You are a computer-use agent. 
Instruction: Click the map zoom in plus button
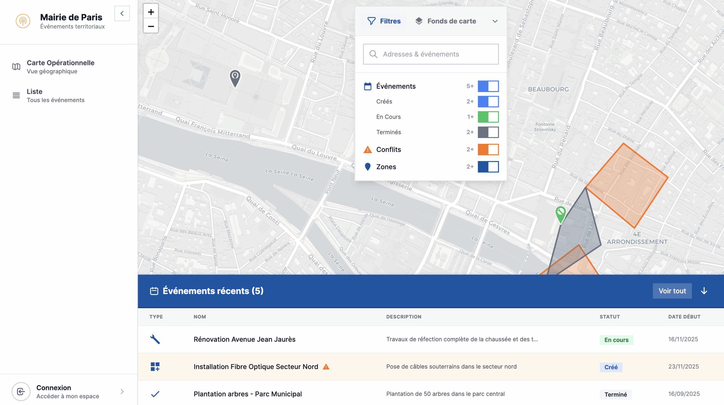[x=151, y=12]
